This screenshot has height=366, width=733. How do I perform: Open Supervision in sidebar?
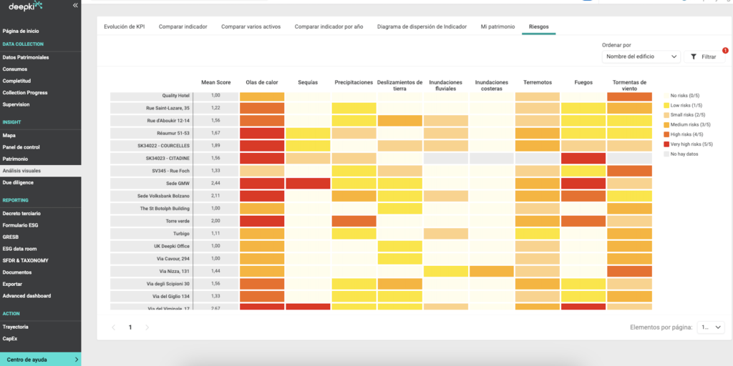[16, 104]
